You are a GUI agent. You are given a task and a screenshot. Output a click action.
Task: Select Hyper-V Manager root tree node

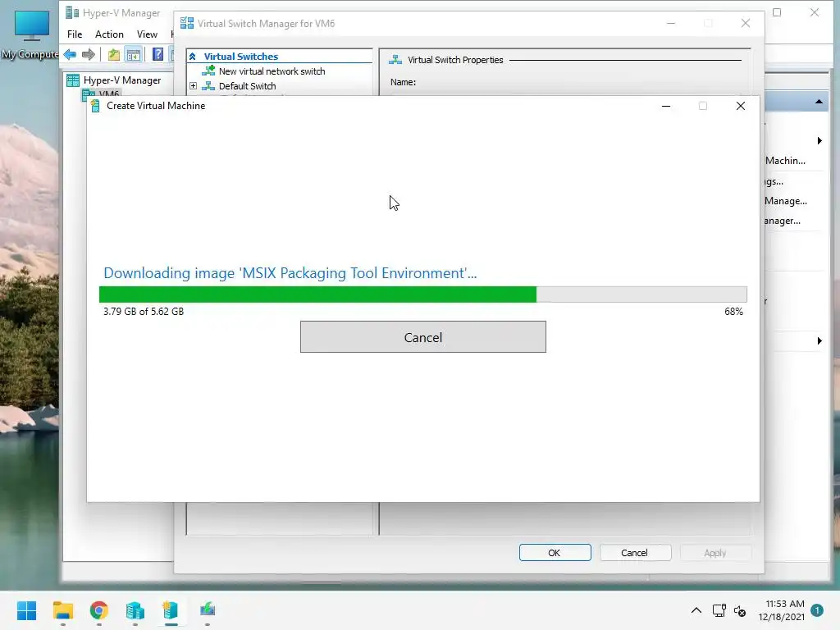121,80
